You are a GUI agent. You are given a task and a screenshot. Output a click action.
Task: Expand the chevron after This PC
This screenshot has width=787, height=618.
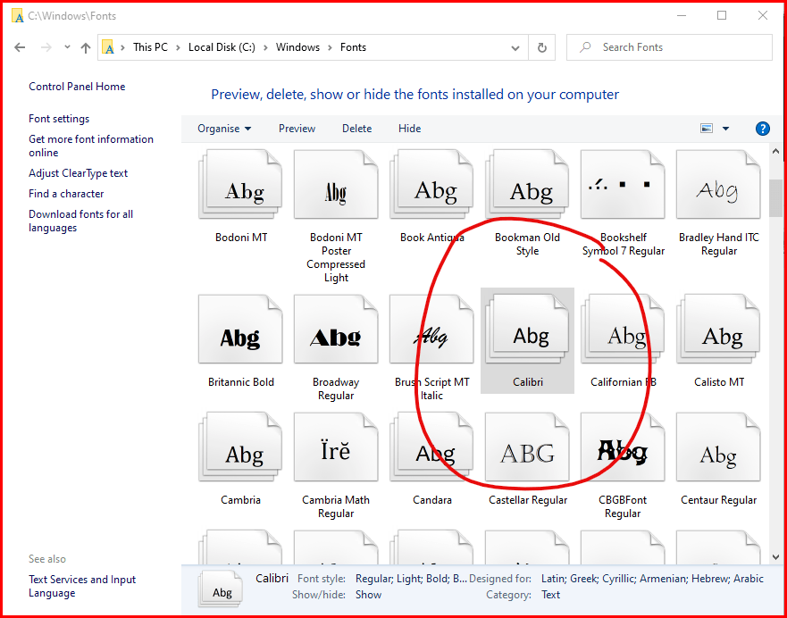178,47
